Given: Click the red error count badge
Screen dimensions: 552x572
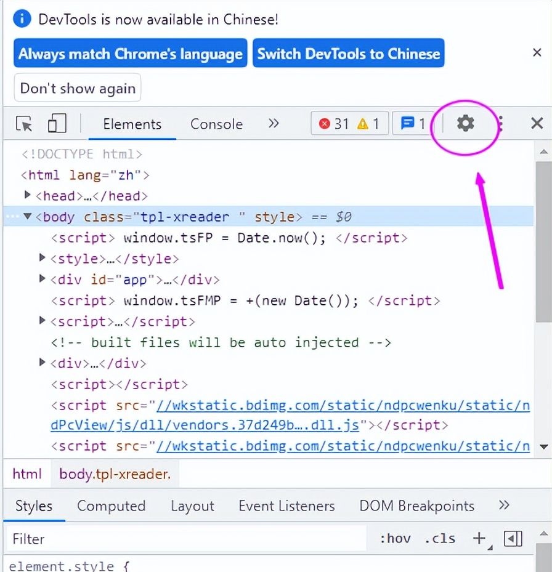Looking at the screenshot, I should tap(334, 124).
